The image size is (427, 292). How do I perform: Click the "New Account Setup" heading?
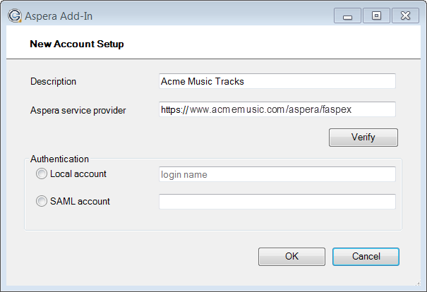tap(77, 44)
